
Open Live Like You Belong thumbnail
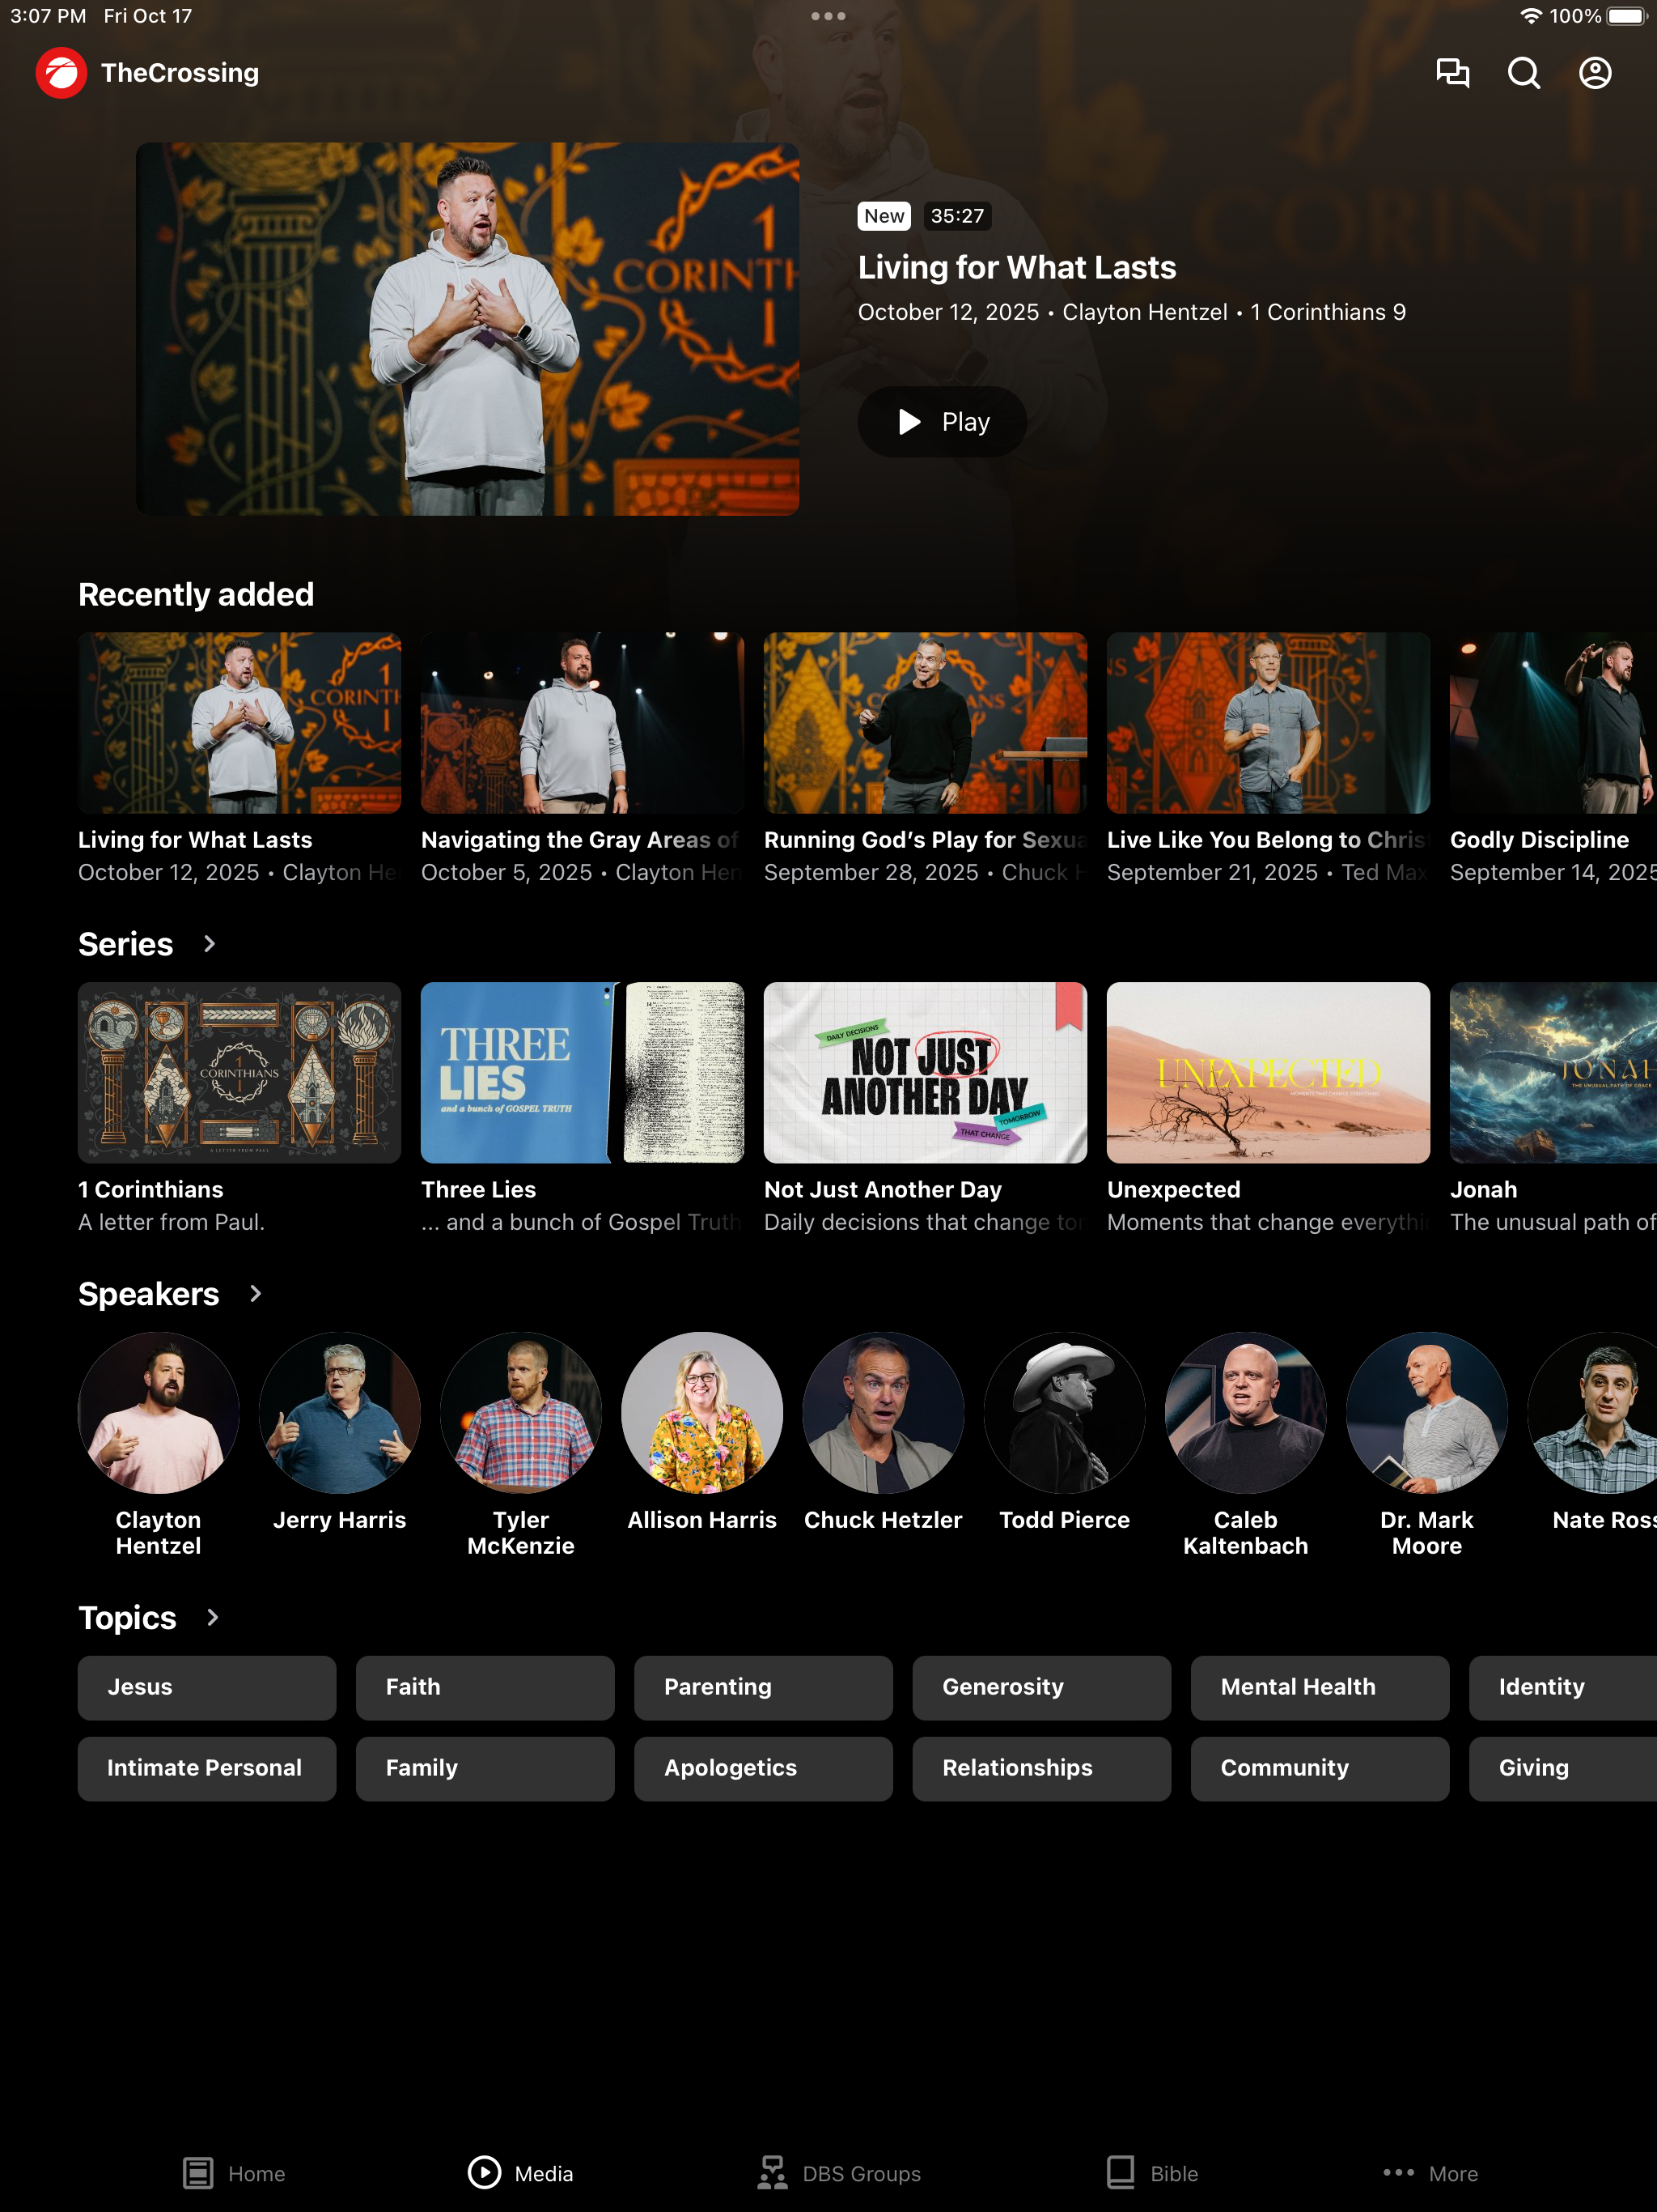pyautogui.click(x=1268, y=723)
